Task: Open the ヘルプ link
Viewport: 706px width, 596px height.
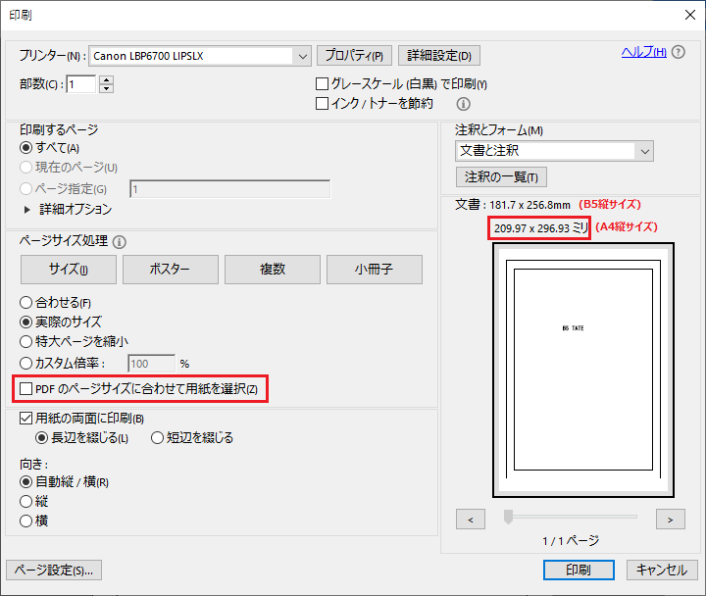Action: 644,52
